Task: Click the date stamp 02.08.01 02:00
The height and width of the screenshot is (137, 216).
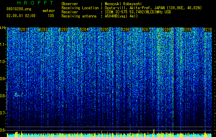Action: click(21, 16)
